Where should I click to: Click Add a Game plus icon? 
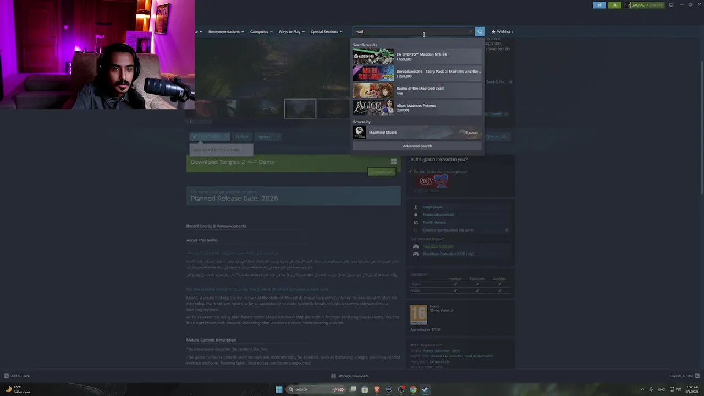[x=7, y=376]
